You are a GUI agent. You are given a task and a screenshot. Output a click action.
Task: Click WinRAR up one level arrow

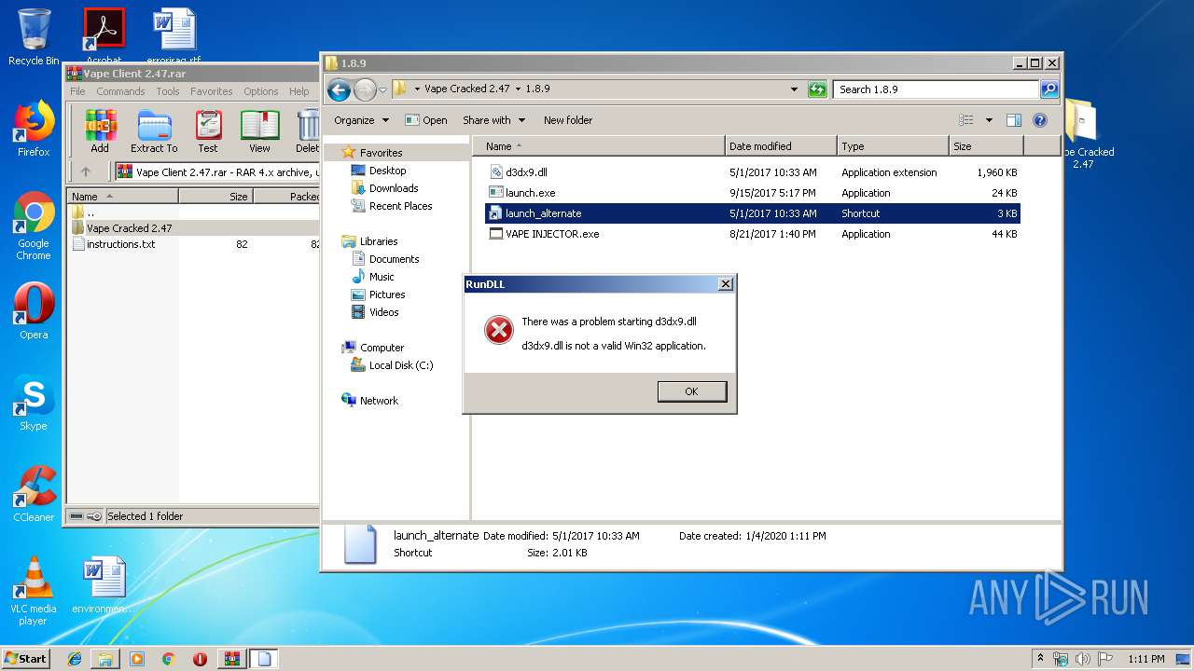(86, 171)
